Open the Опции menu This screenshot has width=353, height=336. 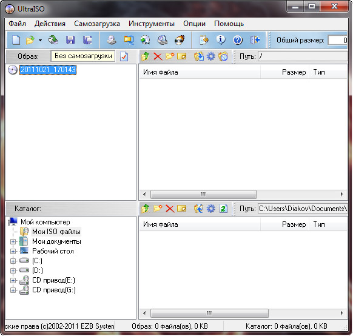[x=194, y=24]
